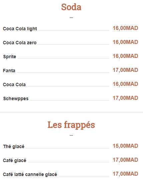Click the Les frappés section heading
Image resolution: width=143 pixels, height=180 pixels.
pos(71,125)
